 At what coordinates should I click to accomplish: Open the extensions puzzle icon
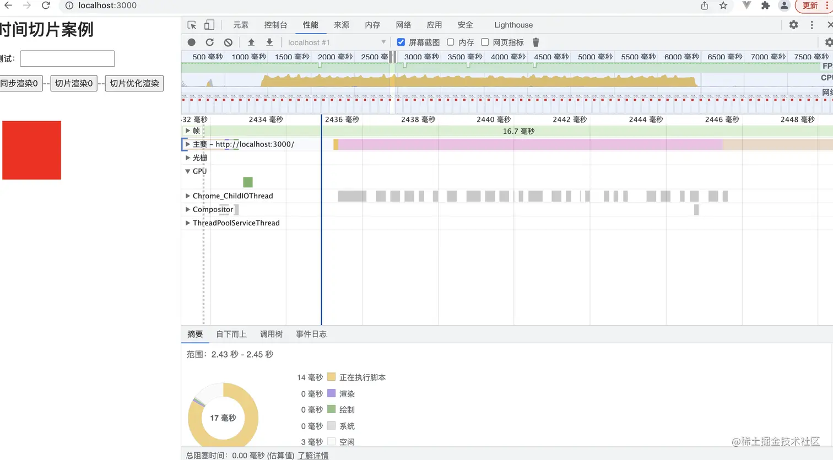click(x=765, y=6)
